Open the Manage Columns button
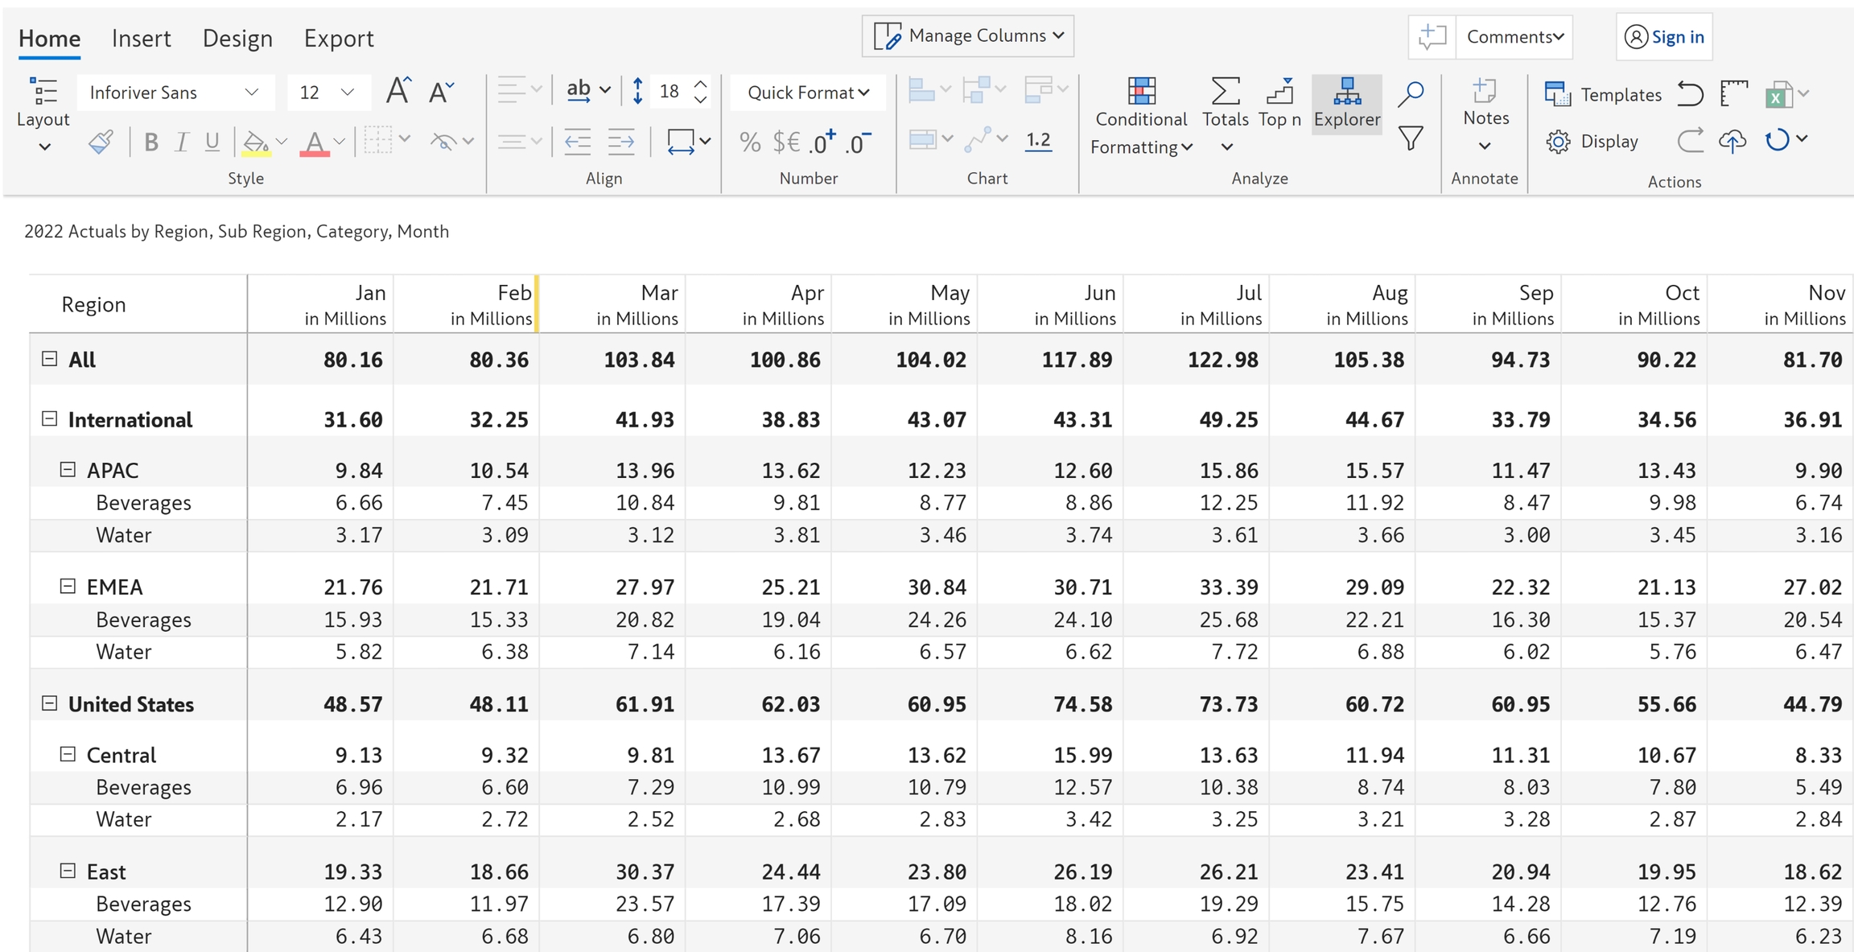This screenshot has height=952, width=1854. [x=968, y=35]
